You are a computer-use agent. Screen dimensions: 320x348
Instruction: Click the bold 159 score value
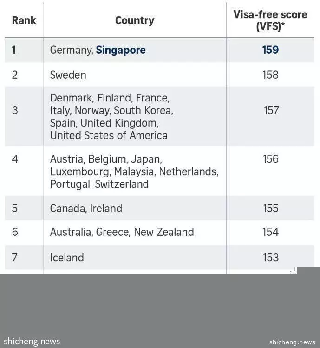270,50
